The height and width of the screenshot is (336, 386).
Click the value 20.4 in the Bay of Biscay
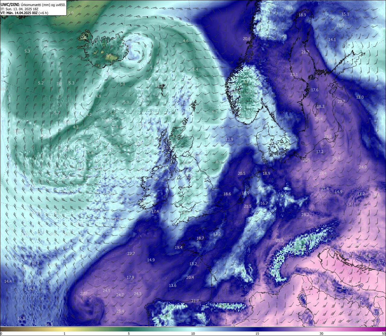[190, 278]
